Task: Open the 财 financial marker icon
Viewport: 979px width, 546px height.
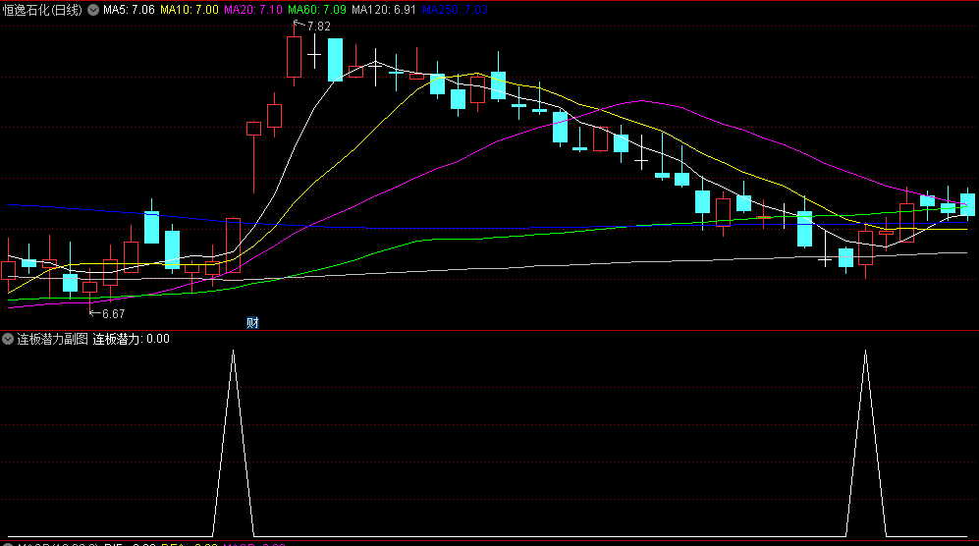Action: point(252,323)
